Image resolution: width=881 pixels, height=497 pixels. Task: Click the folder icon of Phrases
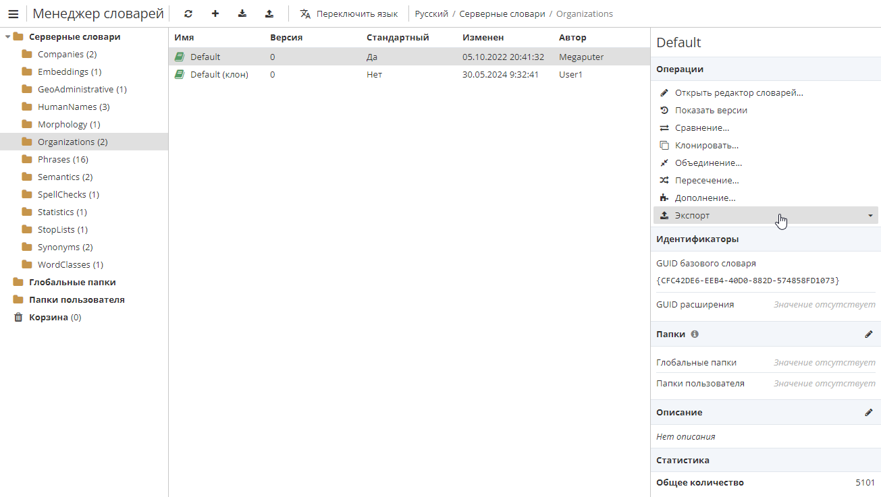click(27, 159)
